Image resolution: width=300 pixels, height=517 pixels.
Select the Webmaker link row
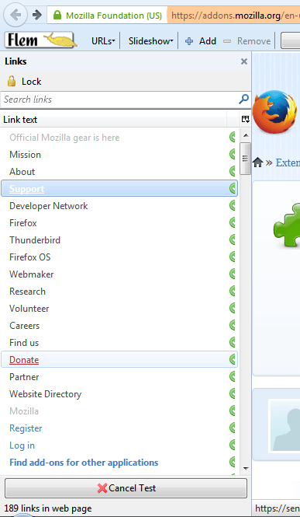(119, 274)
